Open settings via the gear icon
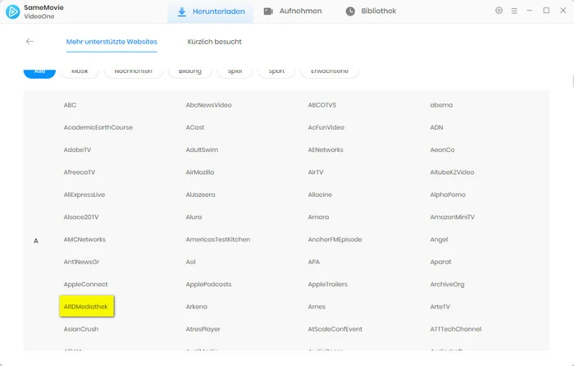 click(499, 11)
